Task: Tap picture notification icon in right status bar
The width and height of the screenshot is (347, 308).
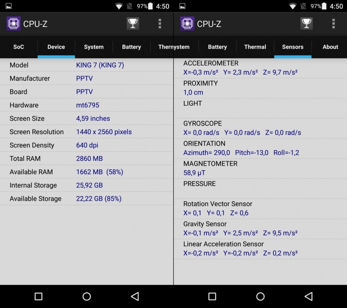Action: point(182,6)
